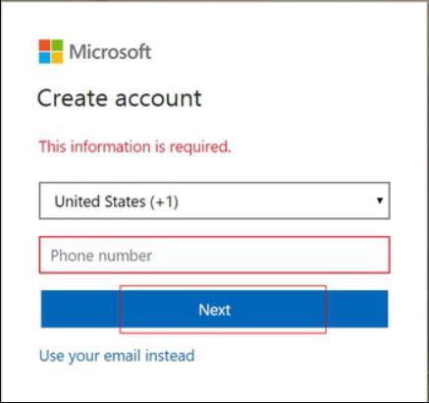Click the yellow square of Microsoft logo

point(57,58)
